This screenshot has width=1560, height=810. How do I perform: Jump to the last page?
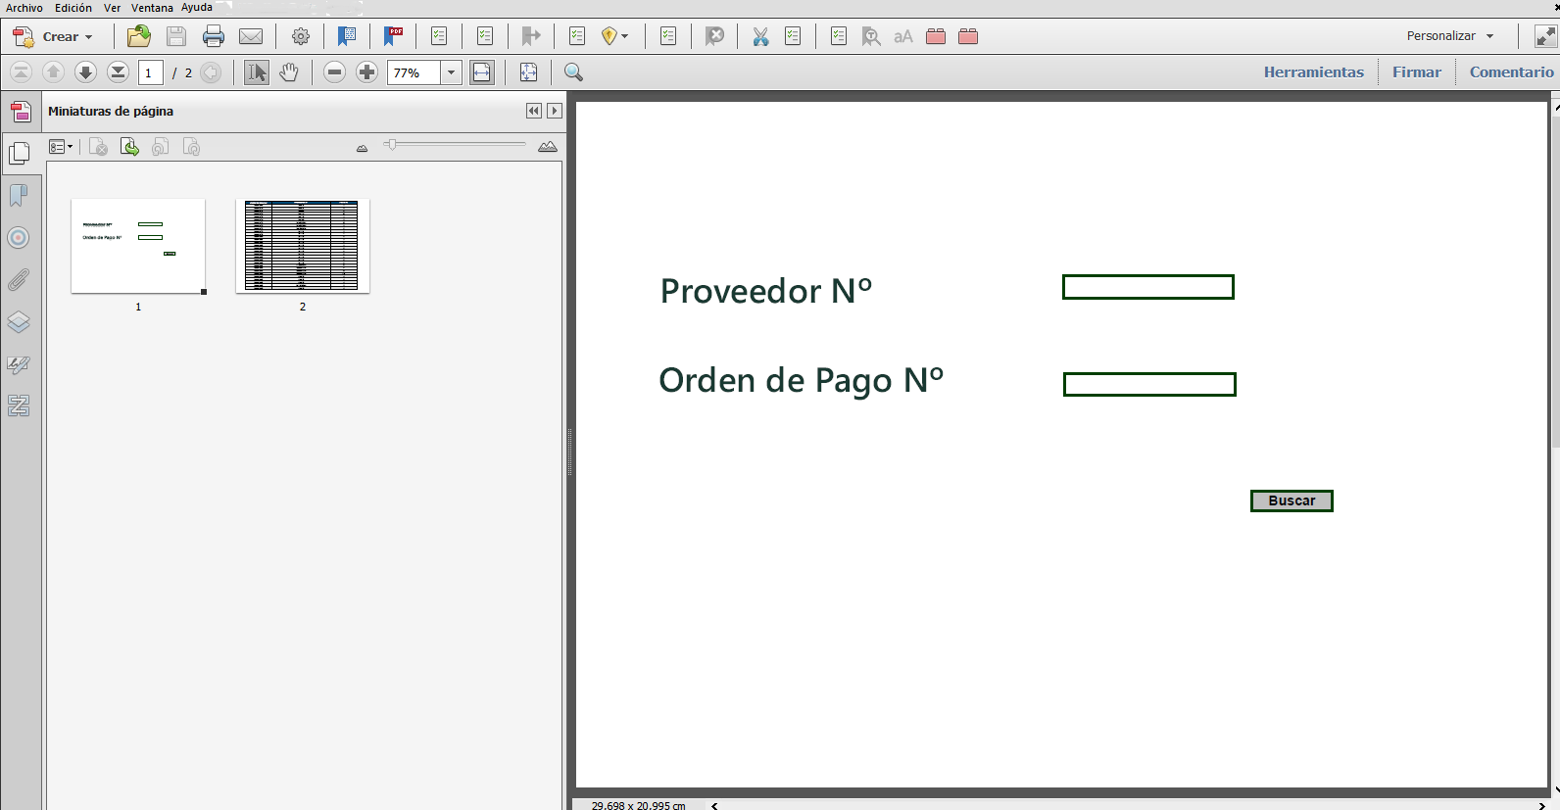click(x=118, y=71)
